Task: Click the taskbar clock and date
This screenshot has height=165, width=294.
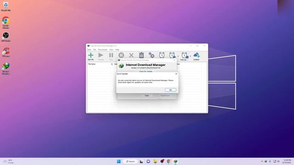Action: pyautogui.click(x=287, y=161)
